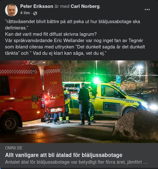Open headline "Allt vanligare att bli åtalad för blåljussabotage"
Screen dimensions: 158x169
tap(64, 155)
